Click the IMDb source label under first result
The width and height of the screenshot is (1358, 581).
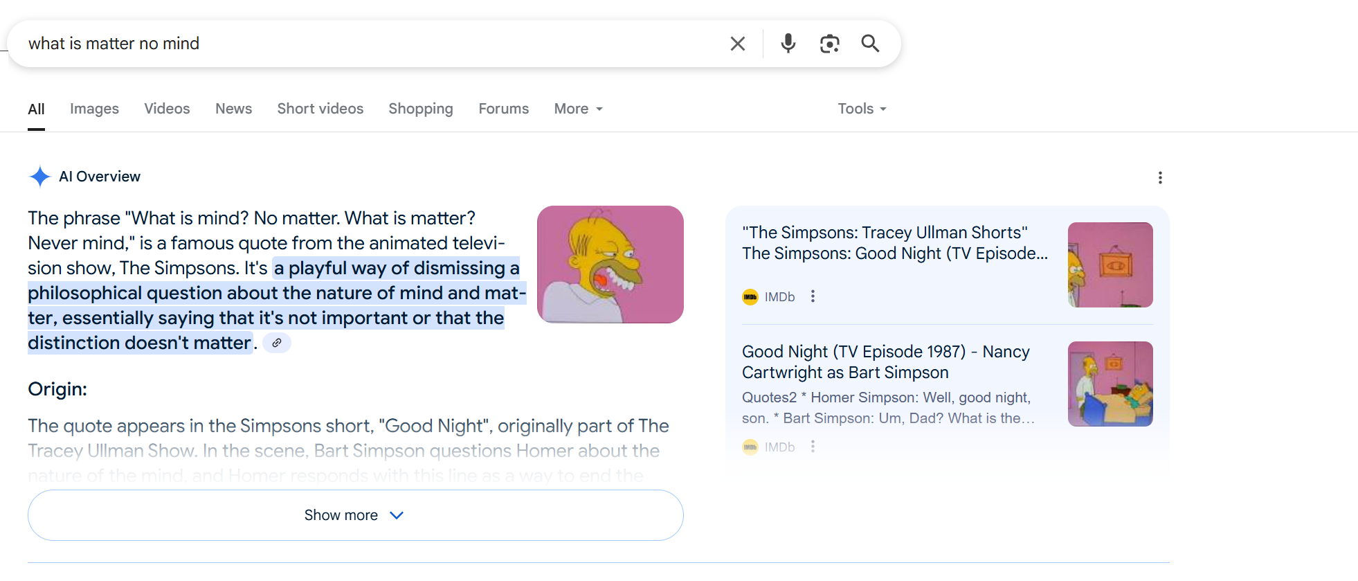[x=779, y=297]
